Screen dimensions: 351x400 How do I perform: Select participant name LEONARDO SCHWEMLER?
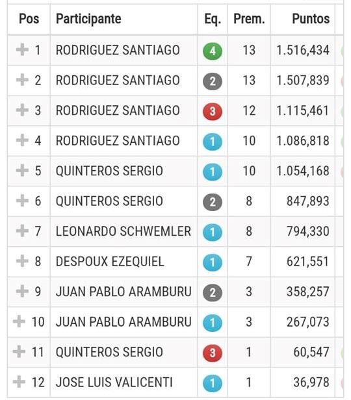click(123, 231)
